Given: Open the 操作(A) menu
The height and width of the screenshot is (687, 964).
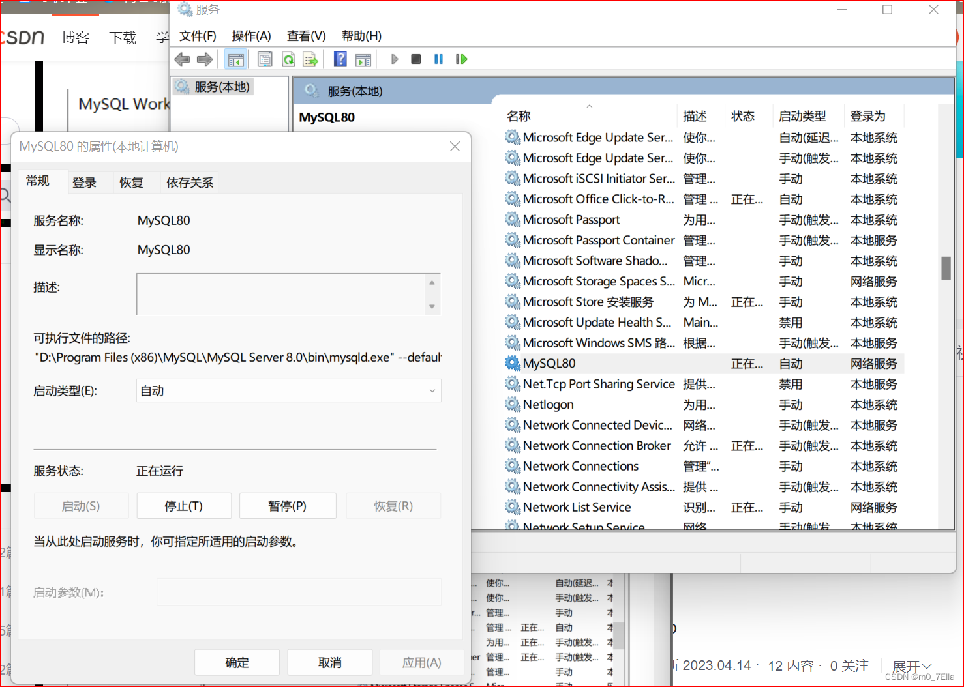Looking at the screenshot, I should pyautogui.click(x=251, y=36).
